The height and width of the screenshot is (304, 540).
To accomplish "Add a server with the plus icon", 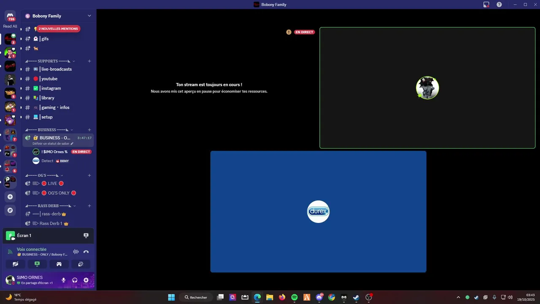I will 10,197.
